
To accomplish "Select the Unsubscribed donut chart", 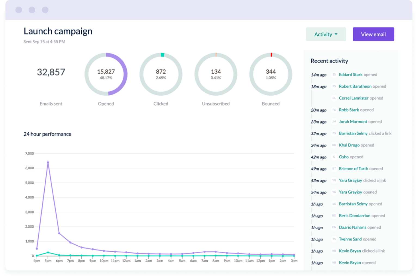I will click(216, 74).
